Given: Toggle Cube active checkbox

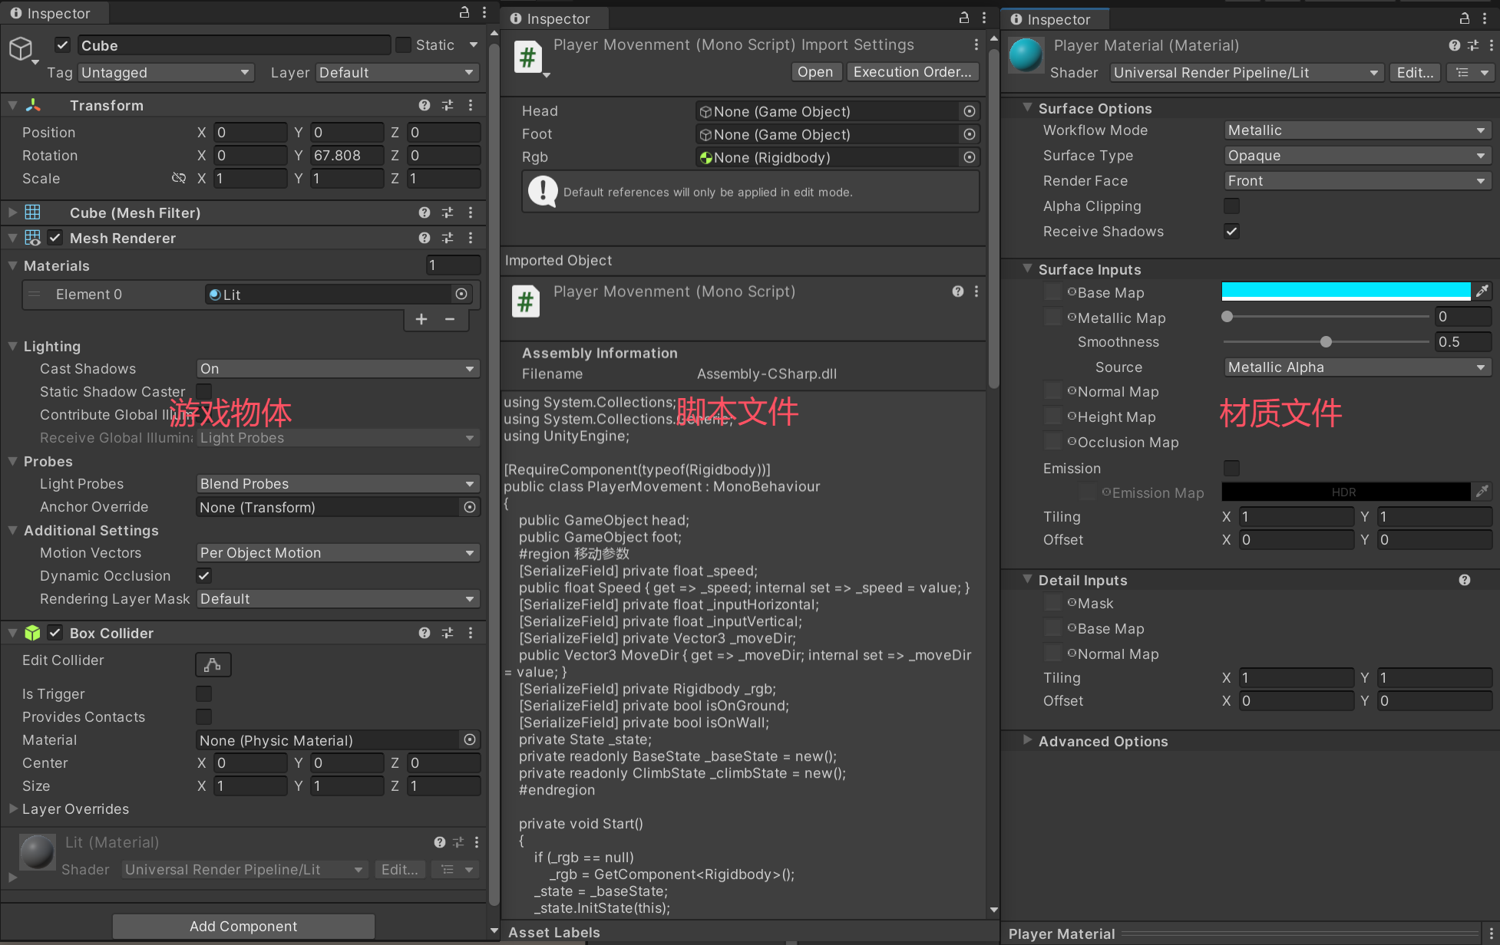Looking at the screenshot, I should point(63,45).
